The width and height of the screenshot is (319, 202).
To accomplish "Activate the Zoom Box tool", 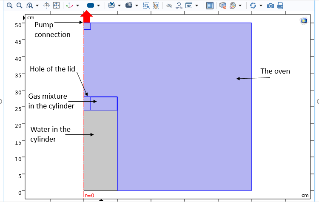I will point(29,6).
